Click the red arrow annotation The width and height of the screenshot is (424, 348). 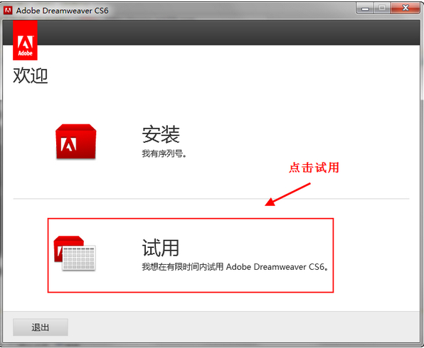tap(287, 195)
